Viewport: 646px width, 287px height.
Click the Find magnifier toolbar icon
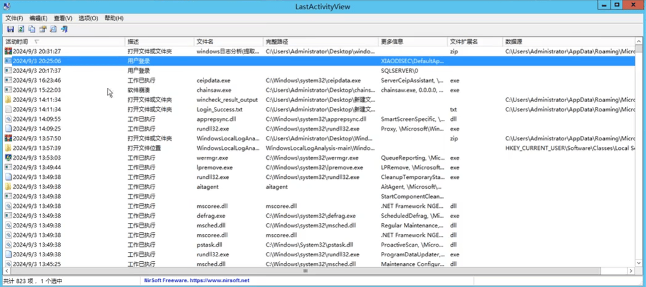(x=53, y=29)
